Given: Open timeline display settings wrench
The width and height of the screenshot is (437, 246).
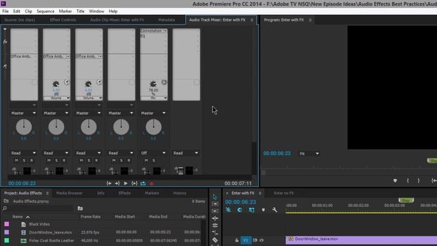Looking at the screenshot, I should (x=274, y=210).
